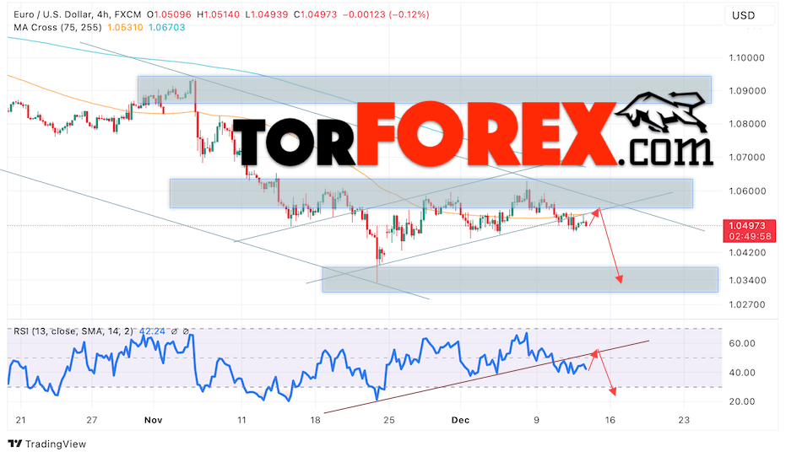Click the close price C1.04973 in header
The image size is (786, 457).
pos(315,14)
